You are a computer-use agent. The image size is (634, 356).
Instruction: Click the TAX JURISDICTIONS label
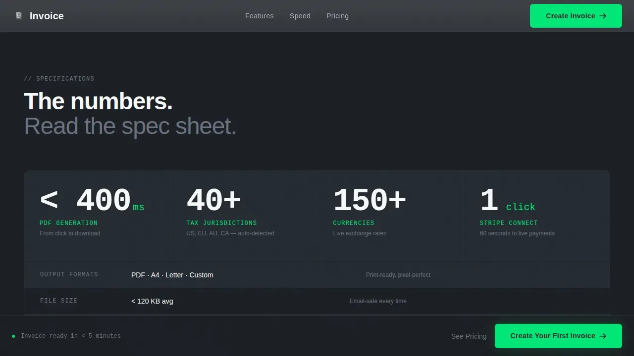(221, 223)
